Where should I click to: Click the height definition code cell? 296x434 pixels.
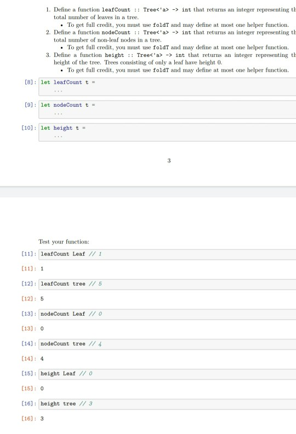coord(167,132)
